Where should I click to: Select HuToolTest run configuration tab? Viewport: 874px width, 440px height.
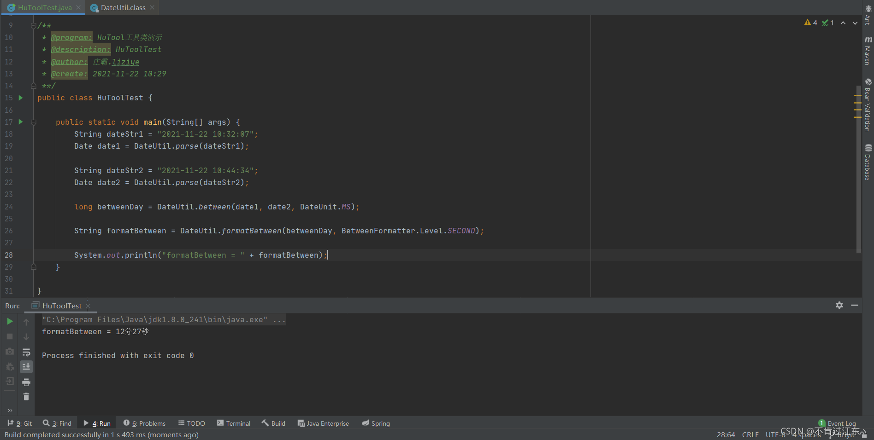61,306
